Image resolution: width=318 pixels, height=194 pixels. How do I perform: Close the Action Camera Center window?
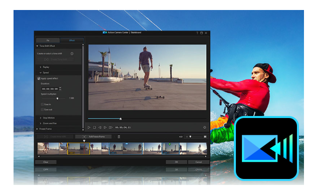[206, 33]
